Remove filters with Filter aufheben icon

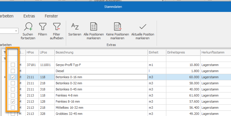pyautogui.click(x=57, y=26)
